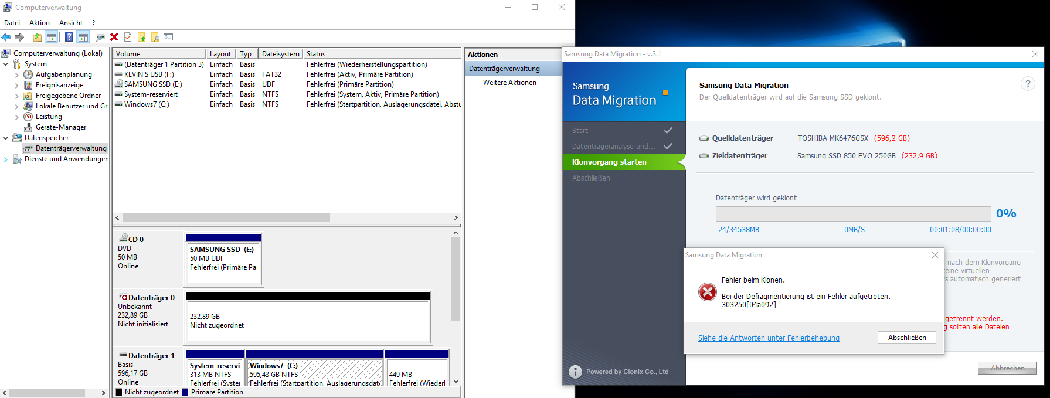Toggle the action pane toolbar icon
This screenshot has width=1050, height=398.
[x=83, y=37]
